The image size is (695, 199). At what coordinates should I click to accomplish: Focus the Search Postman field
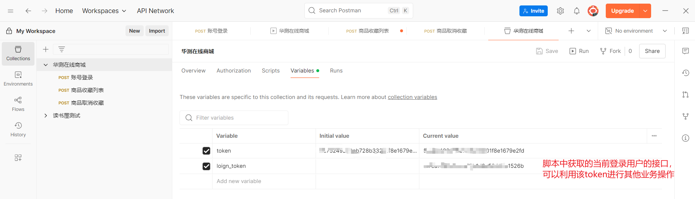(358, 11)
